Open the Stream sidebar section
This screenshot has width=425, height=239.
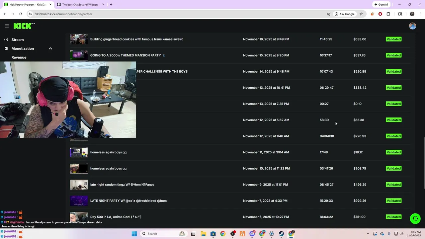[18, 40]
